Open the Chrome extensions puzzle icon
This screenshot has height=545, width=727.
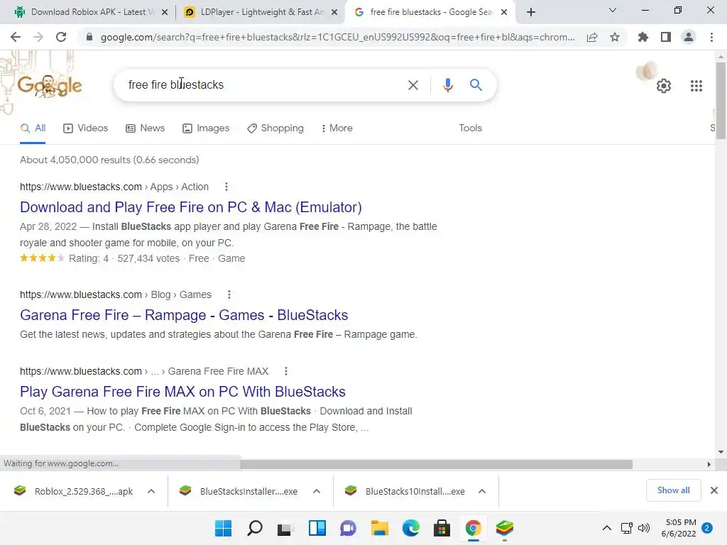point(643,37)
